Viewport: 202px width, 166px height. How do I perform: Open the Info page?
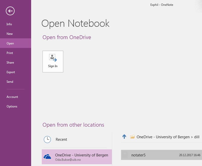point(9,24)
